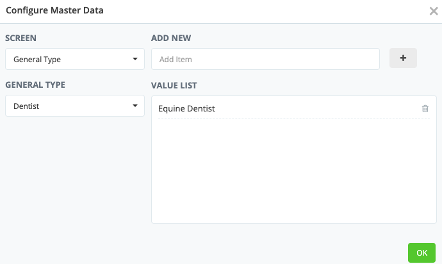Click the plus icon to add item
Screen dimensions: 442x264
point(403,58)
